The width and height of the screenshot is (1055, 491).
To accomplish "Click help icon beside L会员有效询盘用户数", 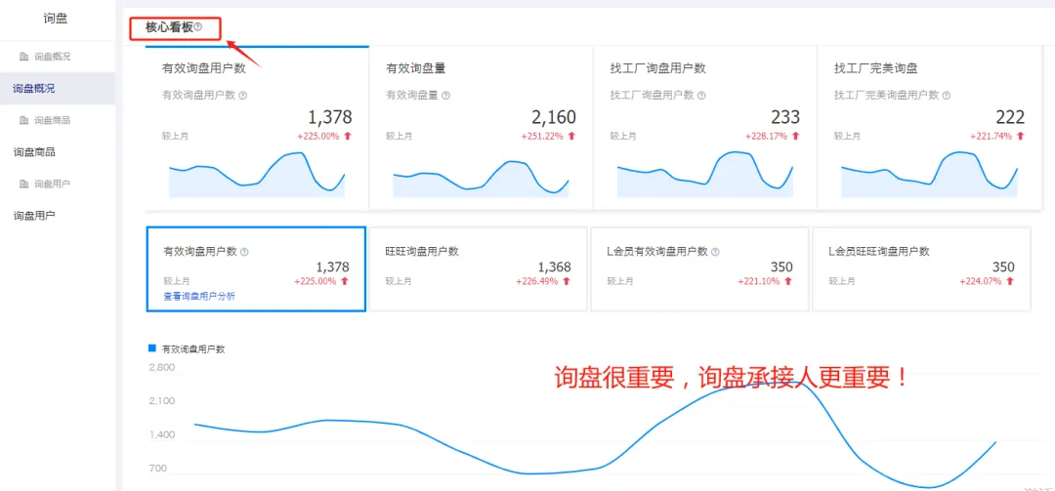I will pyautogui.click(x=715, y=252).
